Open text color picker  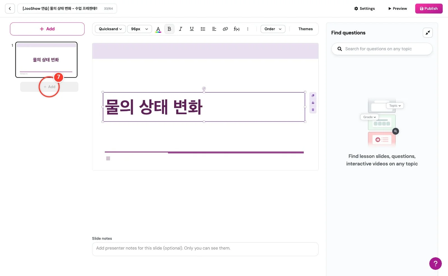158,29
